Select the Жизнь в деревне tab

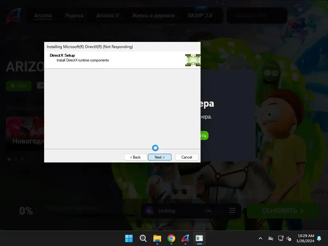[153, 15]
